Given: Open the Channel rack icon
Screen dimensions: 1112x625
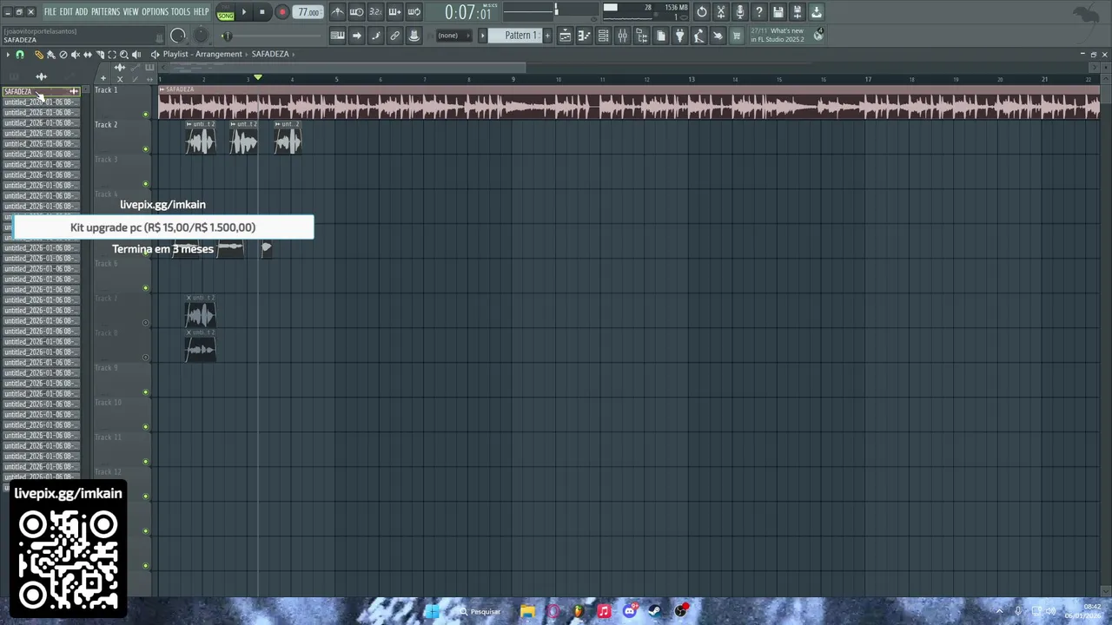Looking at the screenshot, I should pos(603,36).
